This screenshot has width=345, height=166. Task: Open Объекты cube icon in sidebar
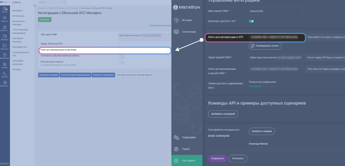5,18
